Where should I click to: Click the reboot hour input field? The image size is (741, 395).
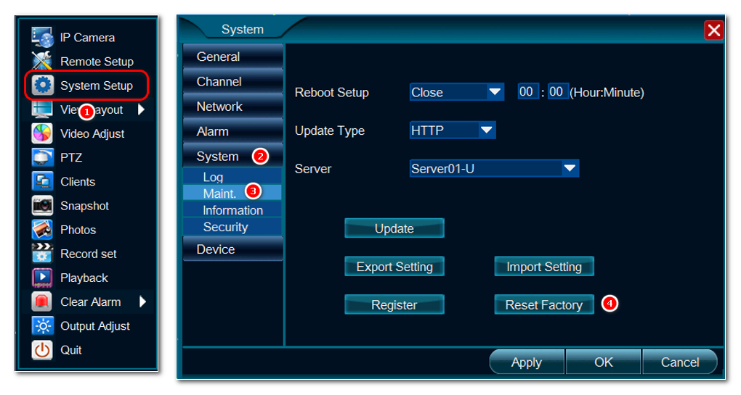click(x=527, y=92)
